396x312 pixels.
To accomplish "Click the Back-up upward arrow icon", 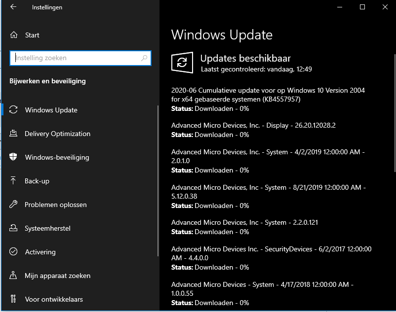I will click(13, 180).
